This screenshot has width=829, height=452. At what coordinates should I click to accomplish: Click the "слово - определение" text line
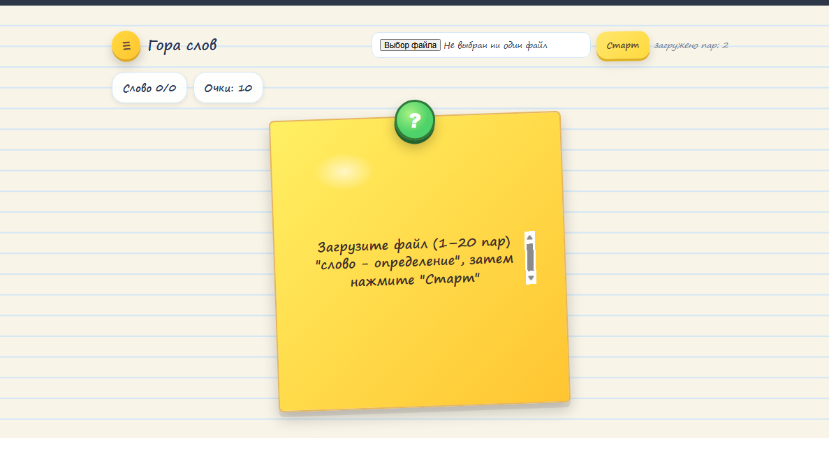coord(414,262)
